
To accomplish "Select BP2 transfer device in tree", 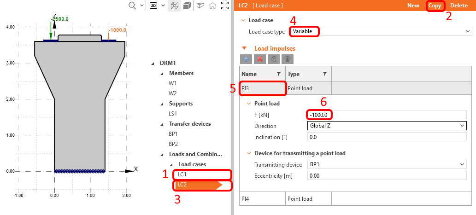I will pyautogui.click(x=174, y=144).
